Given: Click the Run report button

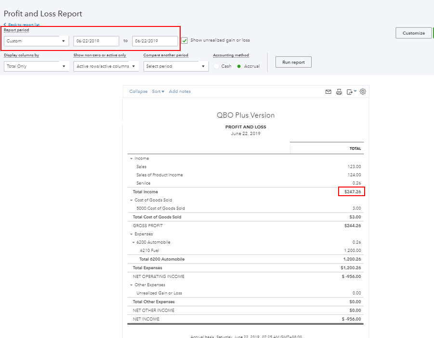Looking at the screenshot, I should pos(293,62).
